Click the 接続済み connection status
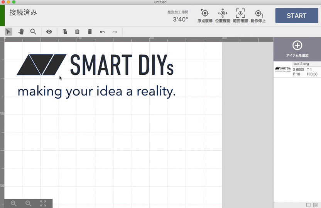 23,12
